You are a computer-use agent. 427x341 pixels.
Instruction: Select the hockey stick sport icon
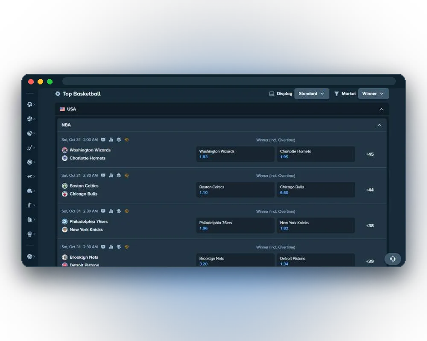pos(30,147)
